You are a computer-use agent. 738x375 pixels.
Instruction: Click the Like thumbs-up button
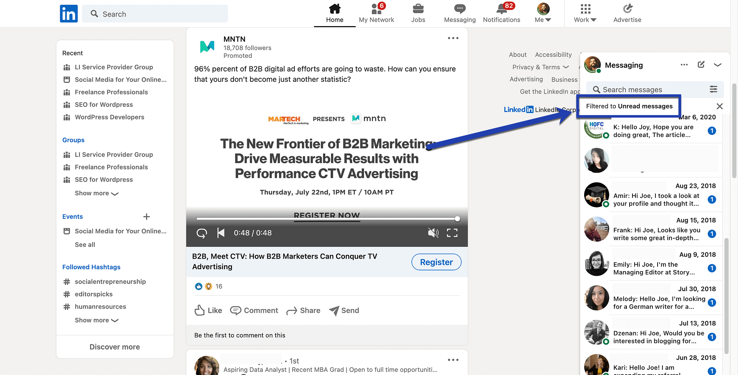[208, 311]
